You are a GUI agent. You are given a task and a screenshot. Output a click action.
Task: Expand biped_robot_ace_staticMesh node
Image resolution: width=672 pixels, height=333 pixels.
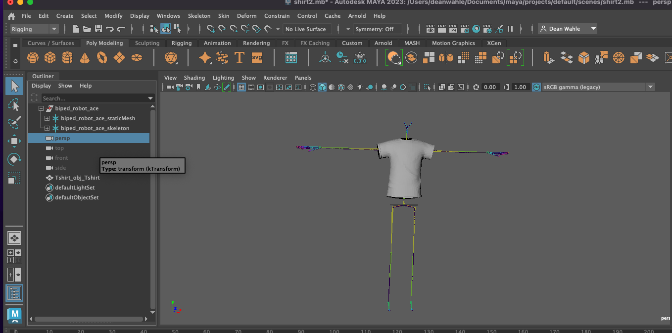click(x=47, y=118)
